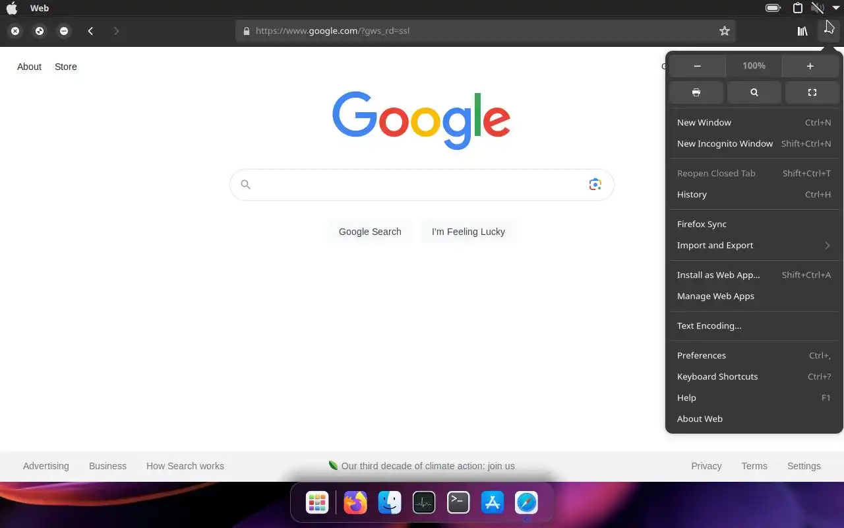Open History from the menu
This screenshot has height=528, width=844.
pos(754,195)
